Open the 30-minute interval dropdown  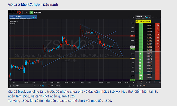(35, 86)
